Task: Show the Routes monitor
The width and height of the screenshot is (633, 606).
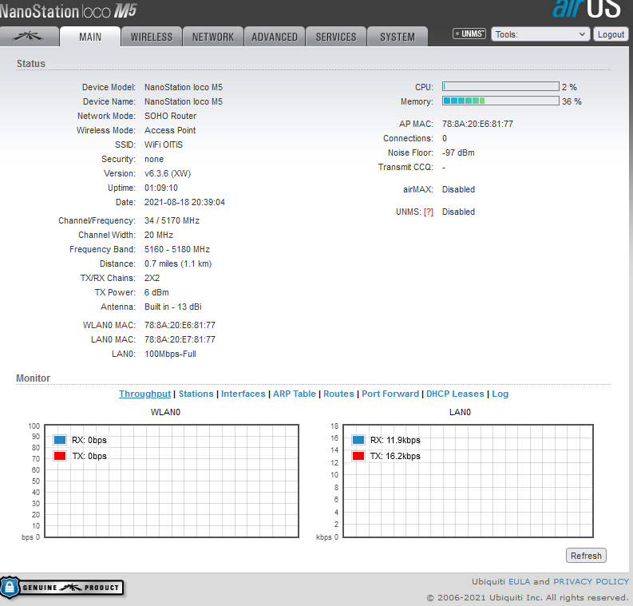Action: [x=338, y=394]
